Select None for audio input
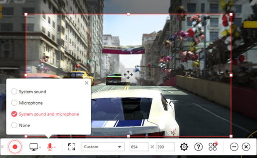257x158 pixels. [x=14, y=125]
